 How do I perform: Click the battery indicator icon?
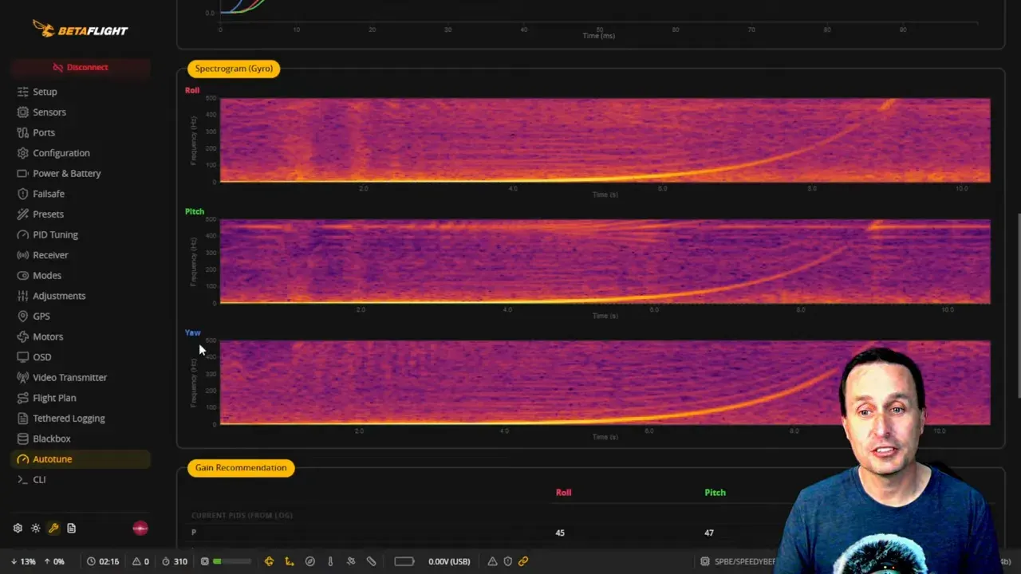[x=404, y=561]
